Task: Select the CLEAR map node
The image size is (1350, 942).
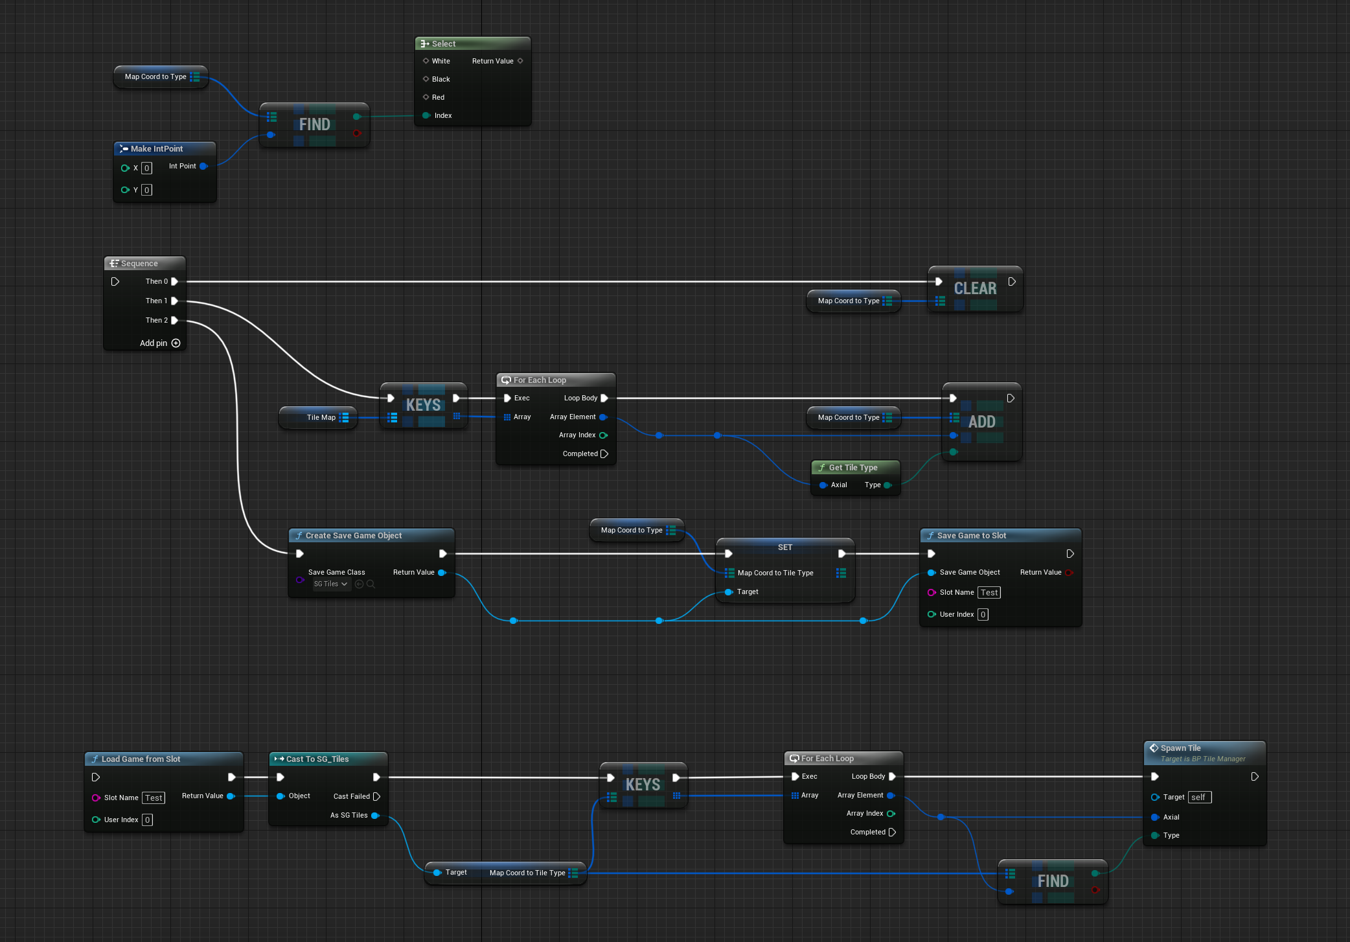Action: (975, 289)
